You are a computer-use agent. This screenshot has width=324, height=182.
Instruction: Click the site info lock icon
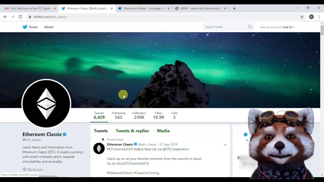(30, 17)
